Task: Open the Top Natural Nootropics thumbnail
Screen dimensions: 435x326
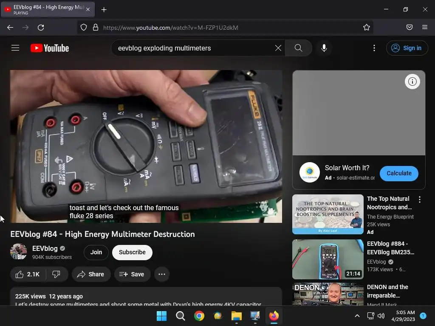Action: coord(328,214)
